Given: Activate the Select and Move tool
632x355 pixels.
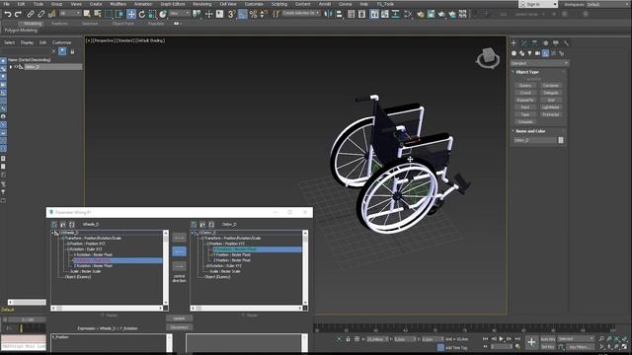Looking at the screenshot, I should pyautogui.click(x=131, y=14).
